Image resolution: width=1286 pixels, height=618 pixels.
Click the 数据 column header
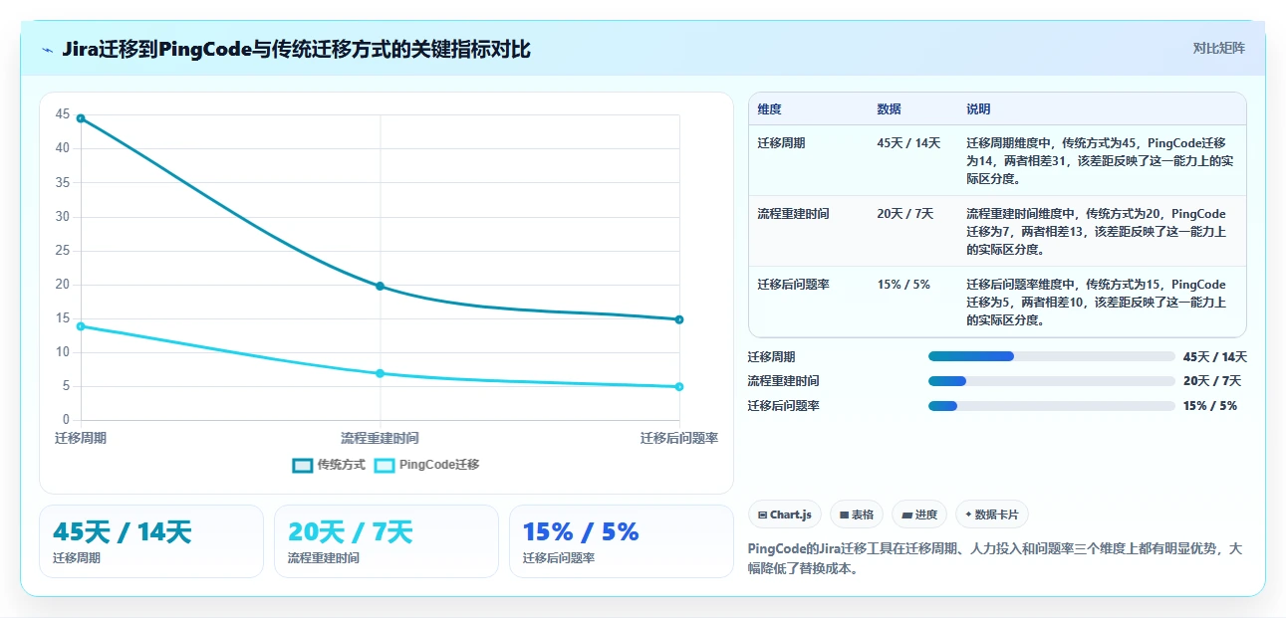pos(889,109)
